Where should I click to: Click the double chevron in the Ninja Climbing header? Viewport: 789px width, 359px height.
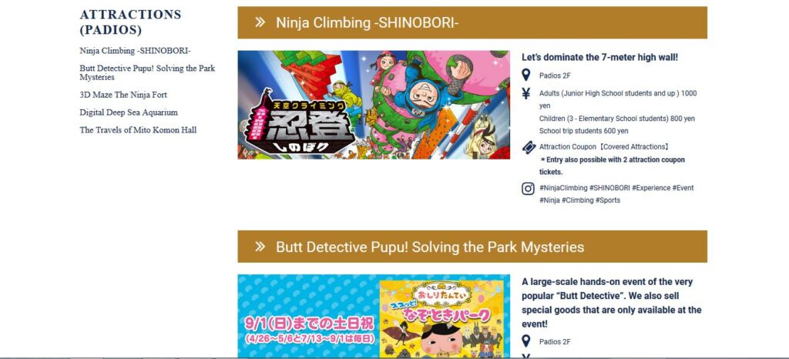coord(260,22)
